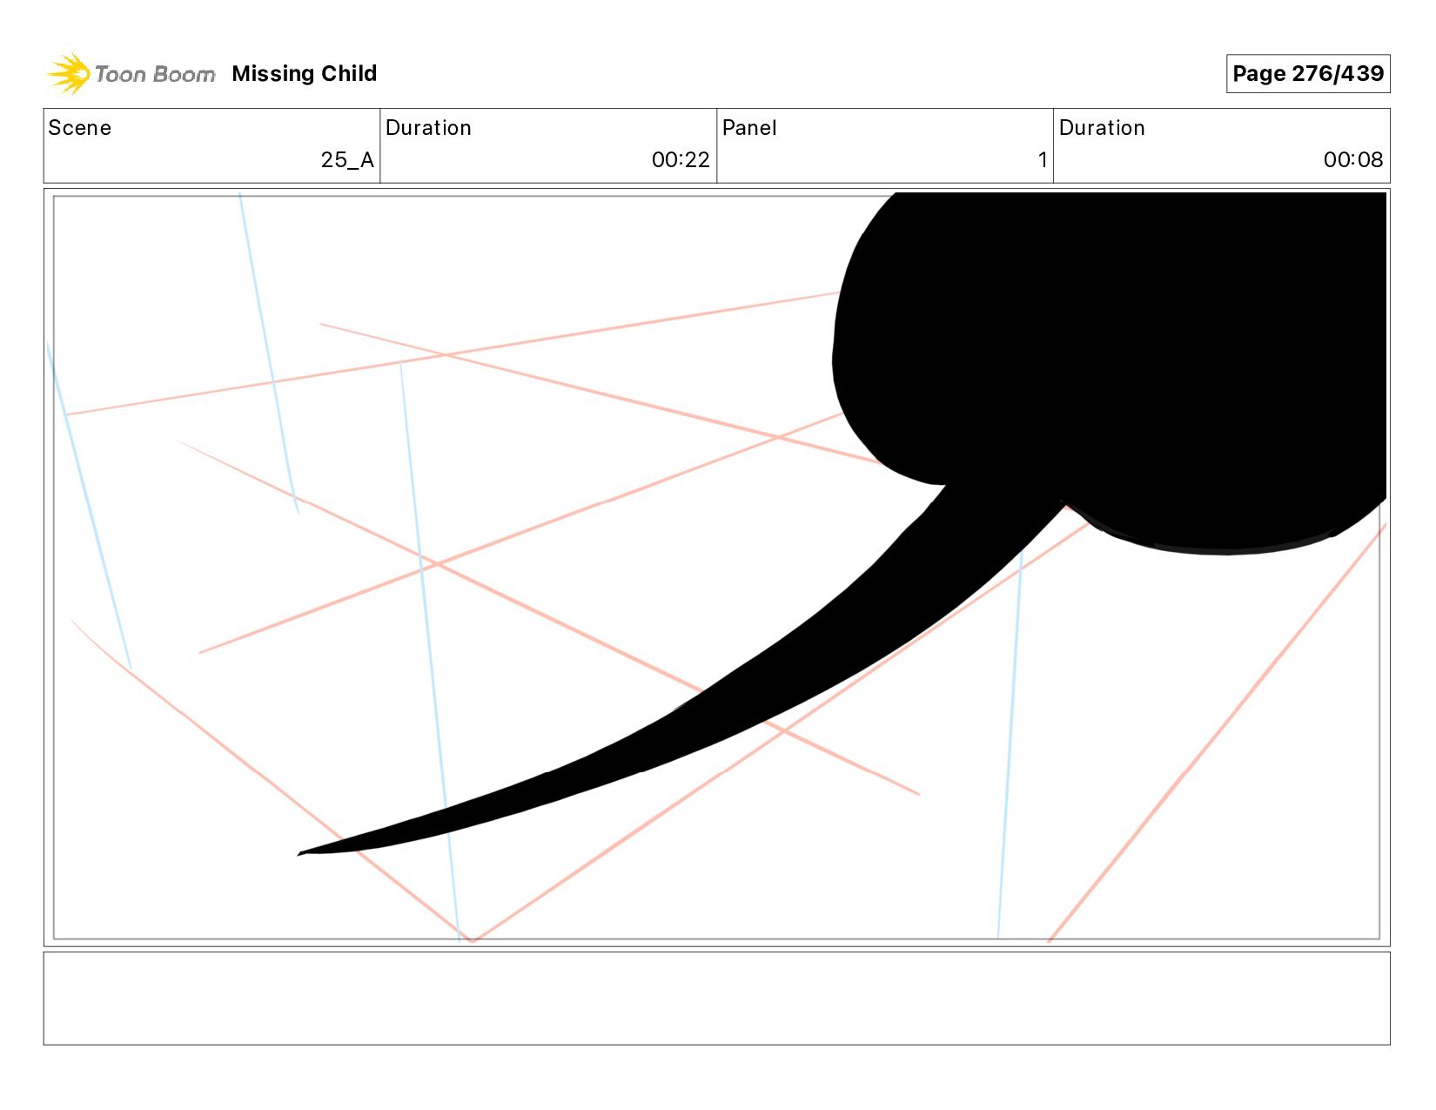Click the first Duration label beside Scene
The image size is (1436, 1110).
click(x=428, y=127)
